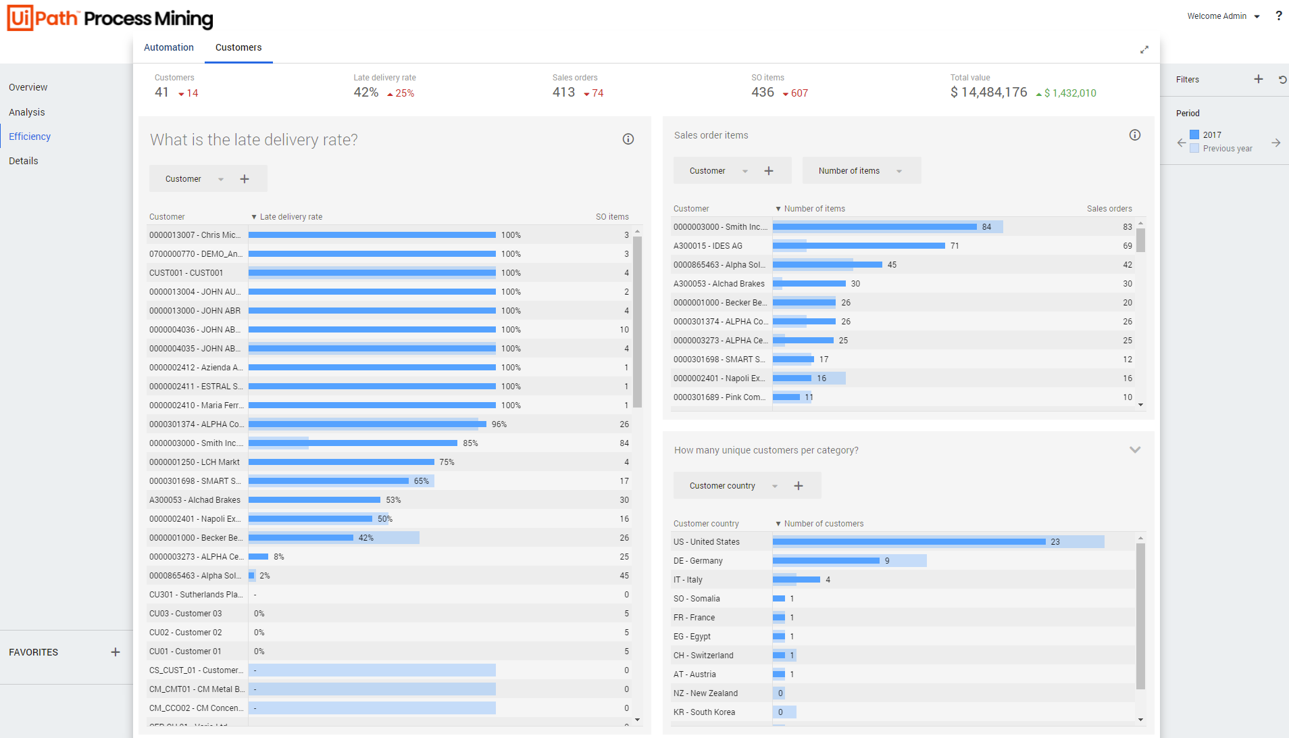Select row CU03 - Customer 03

click(389, 614)
